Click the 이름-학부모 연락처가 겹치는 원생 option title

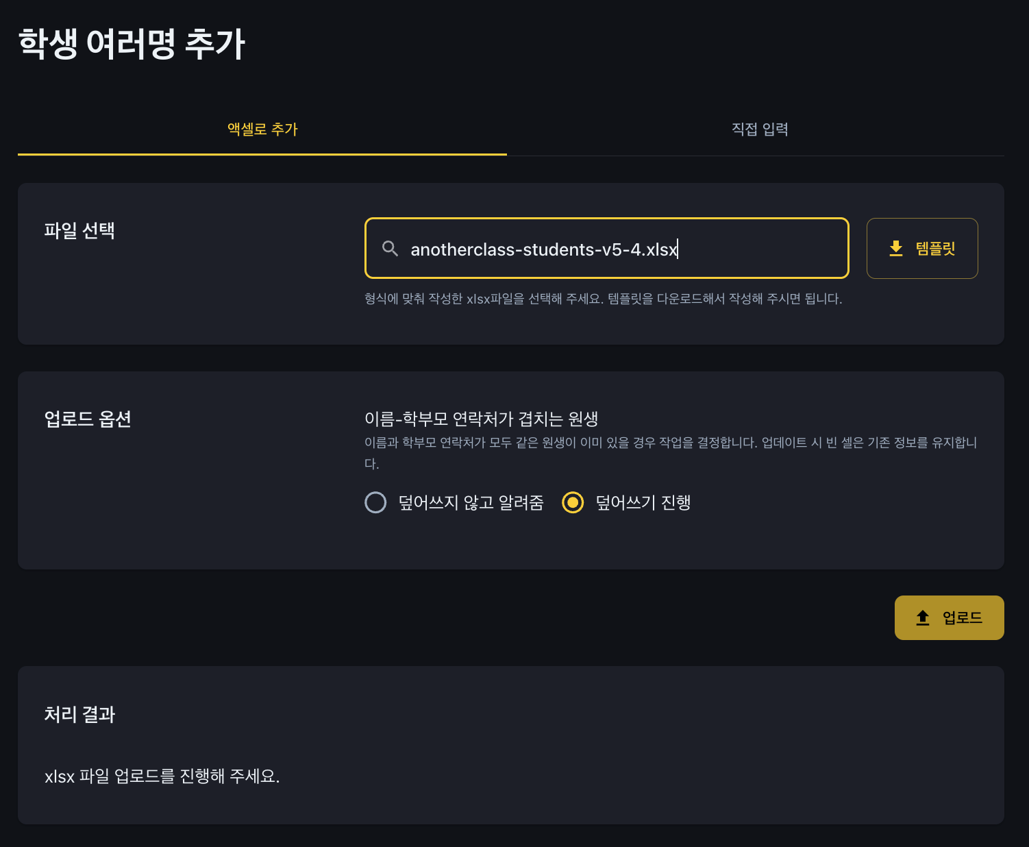(x=482, y=419)
